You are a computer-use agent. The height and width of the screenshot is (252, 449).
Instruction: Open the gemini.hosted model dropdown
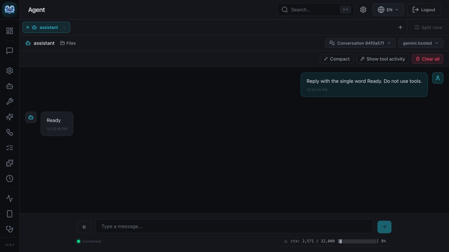(x=421, y=43)
